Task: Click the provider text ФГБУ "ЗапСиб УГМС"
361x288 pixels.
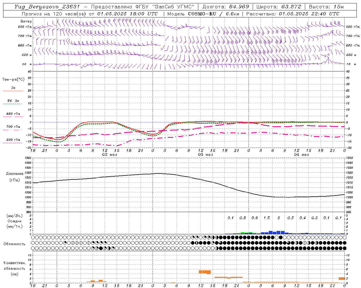Action: click(x=165, y=7)
